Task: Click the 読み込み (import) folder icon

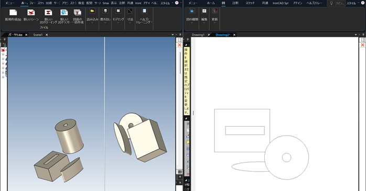Action: [x=92, y=10]
